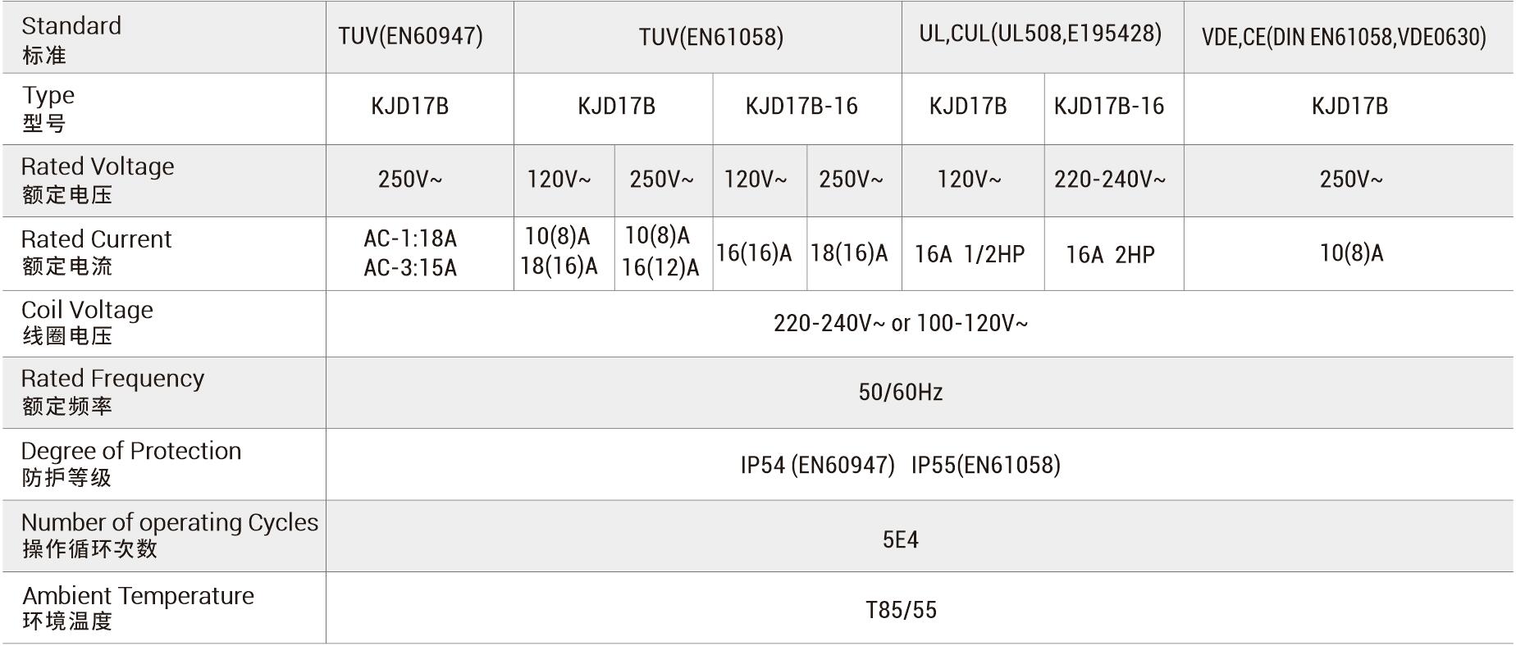Click the 50/60Hz frequency value
This screenshot has width=1516, height=646.
coord(900,392)
